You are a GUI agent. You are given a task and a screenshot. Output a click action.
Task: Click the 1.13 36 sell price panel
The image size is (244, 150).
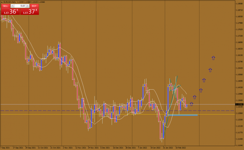11,12
